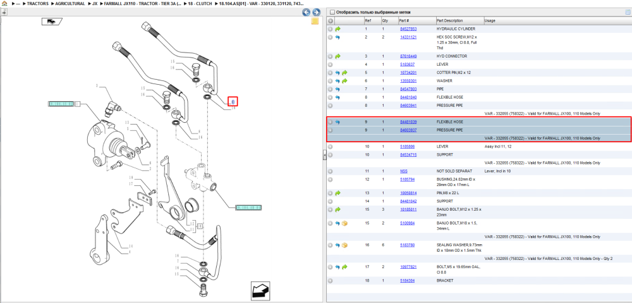Open AGRICULTURAL breadcrumb level
Image resolution: width=632 pixels, height=303 pixels.
pyautogui.click(x=70, y=4)
